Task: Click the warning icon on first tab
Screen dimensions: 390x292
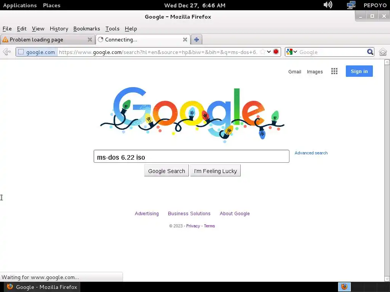Action: (x=5, y=40)
